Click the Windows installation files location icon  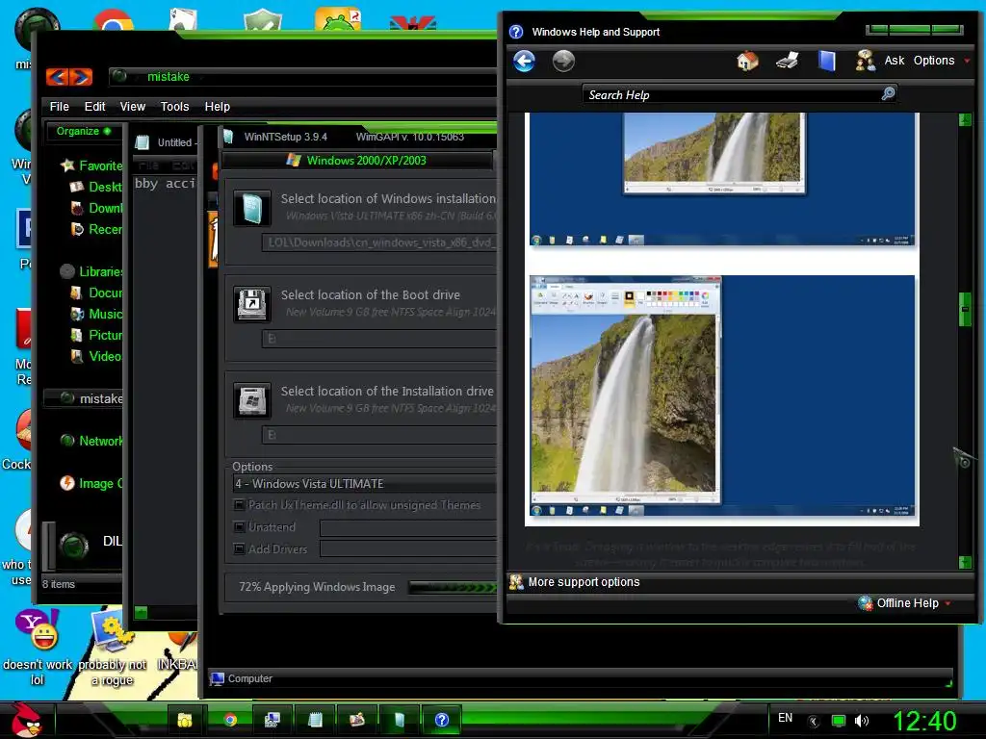tap(252, 208)
